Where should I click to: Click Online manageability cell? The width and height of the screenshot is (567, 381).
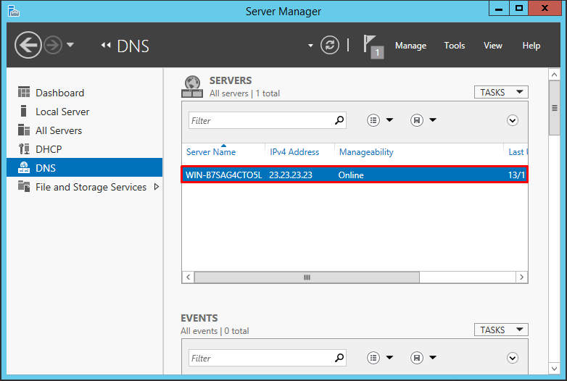[x=351, y=175]
